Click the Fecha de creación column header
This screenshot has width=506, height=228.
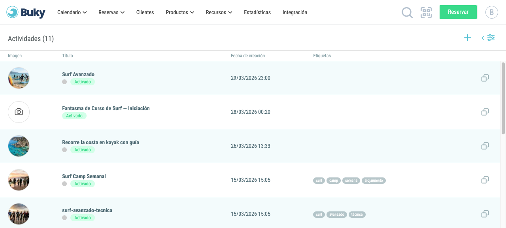point(248,56)
